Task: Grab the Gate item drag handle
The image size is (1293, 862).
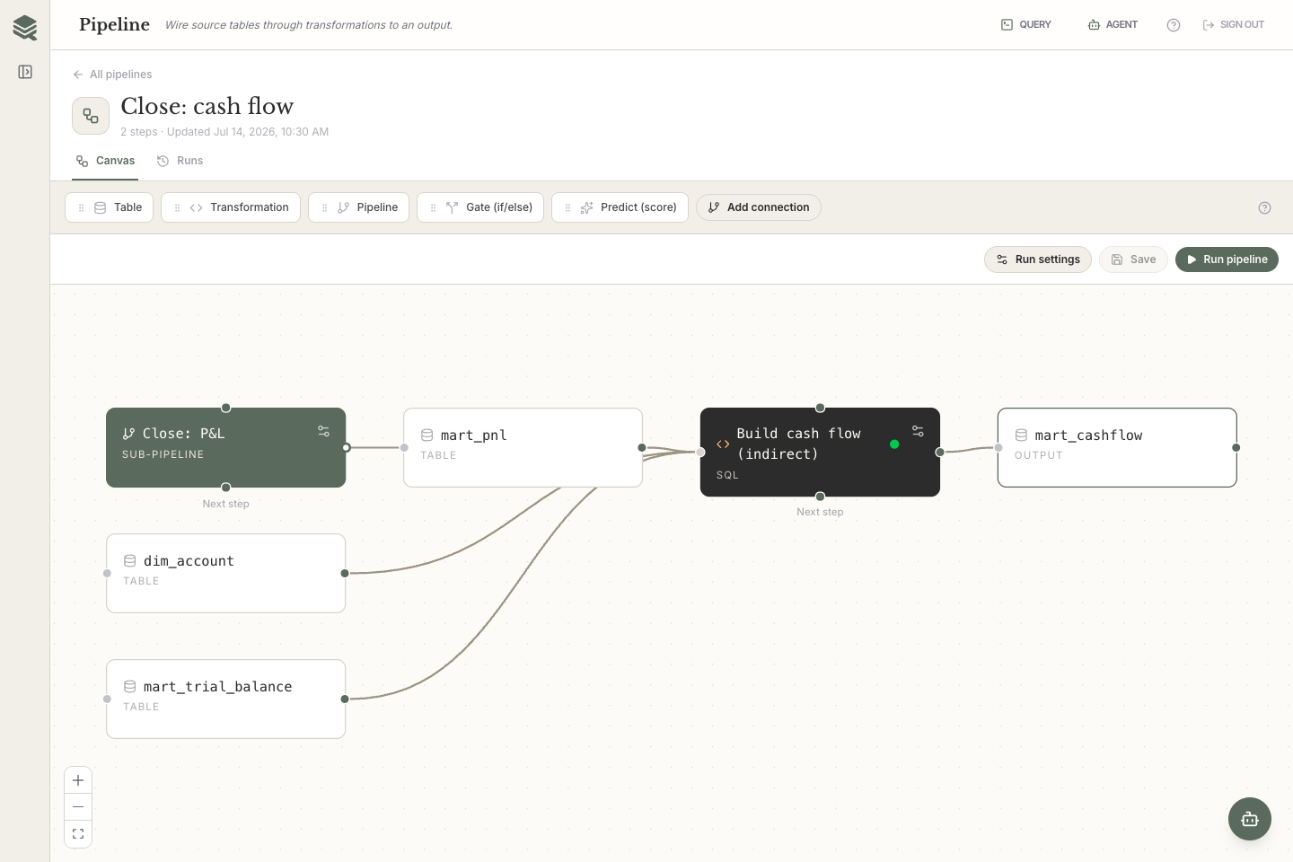Action: pos(433,207)
